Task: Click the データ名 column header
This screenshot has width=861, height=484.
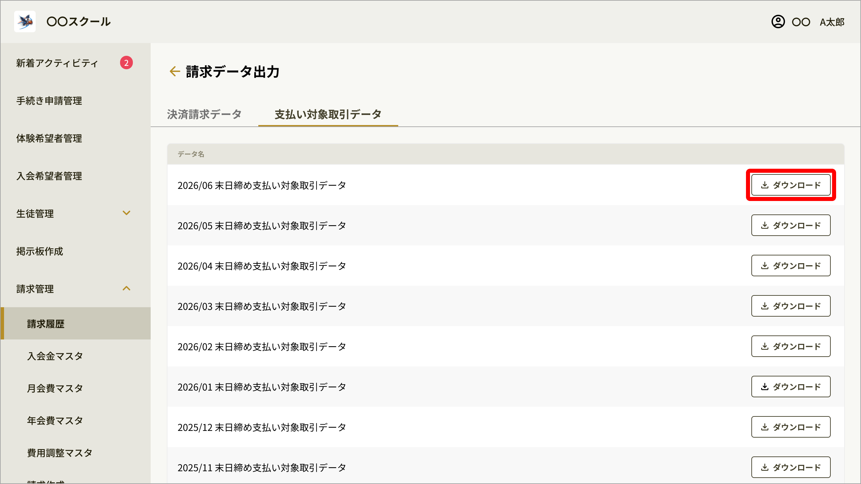Action: click(191, 154)
